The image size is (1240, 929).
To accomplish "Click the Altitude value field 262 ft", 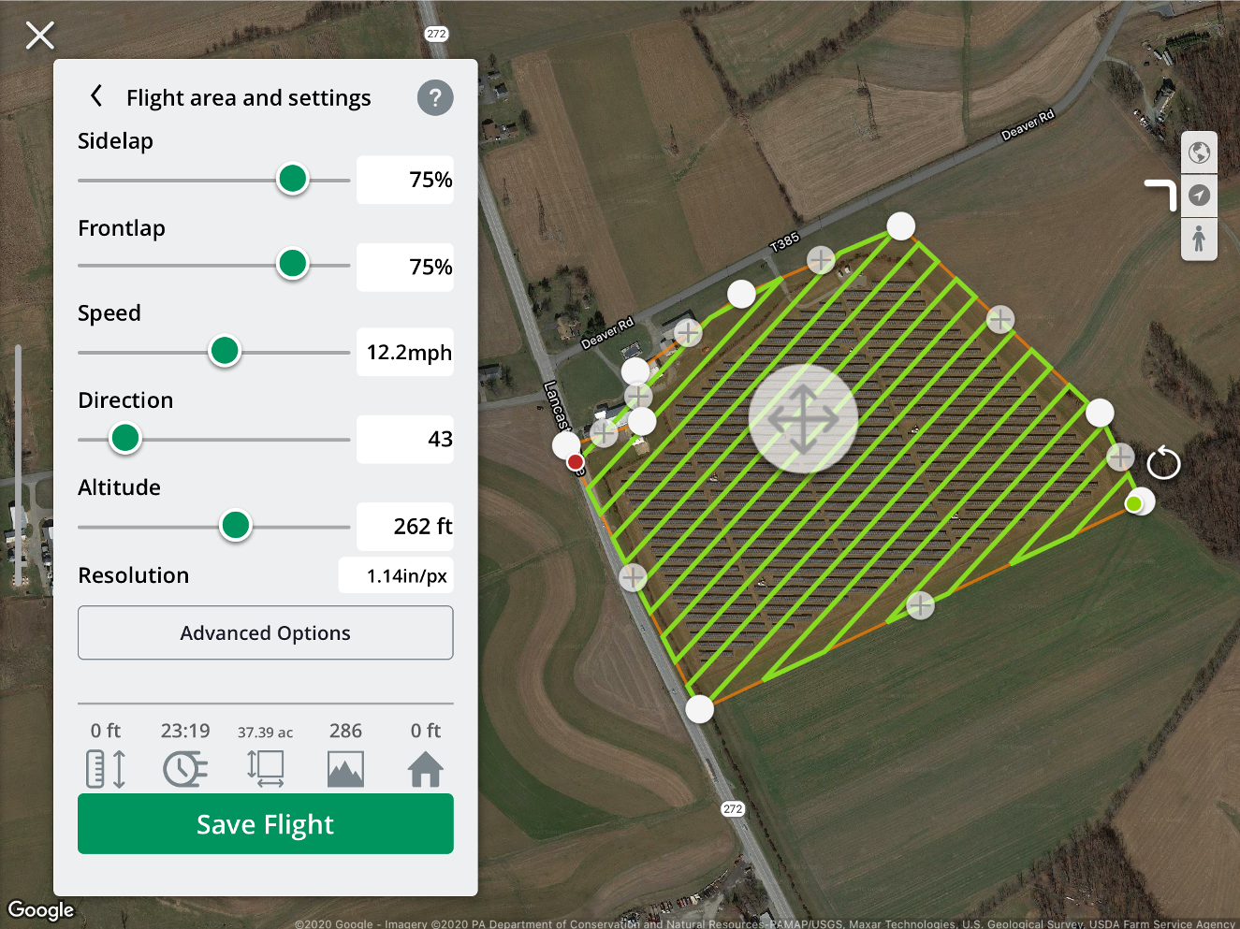I will (405, 527).
